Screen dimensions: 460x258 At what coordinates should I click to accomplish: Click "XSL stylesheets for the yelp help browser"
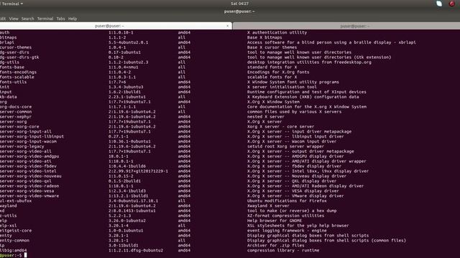(298, 226)
